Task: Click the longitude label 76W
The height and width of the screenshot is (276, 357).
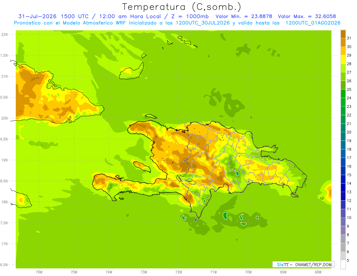Action: (39, 272)
